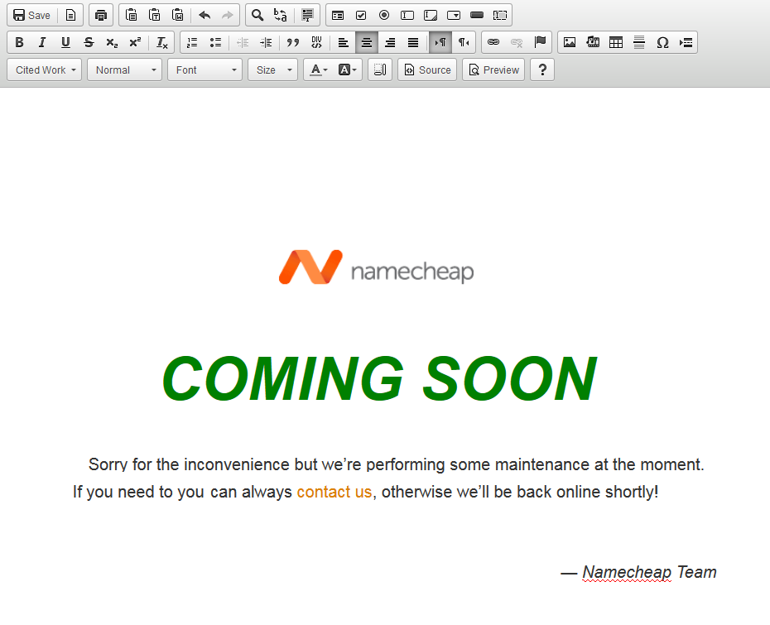The height and width of the screenshot is (625, 770).
Task: Set right-to-left text direction
Action: 464,43
